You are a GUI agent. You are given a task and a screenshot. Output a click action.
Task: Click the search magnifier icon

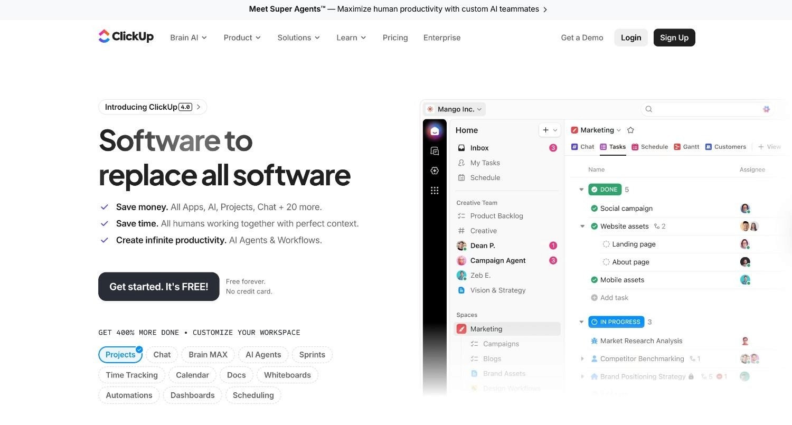click(649, 109)
